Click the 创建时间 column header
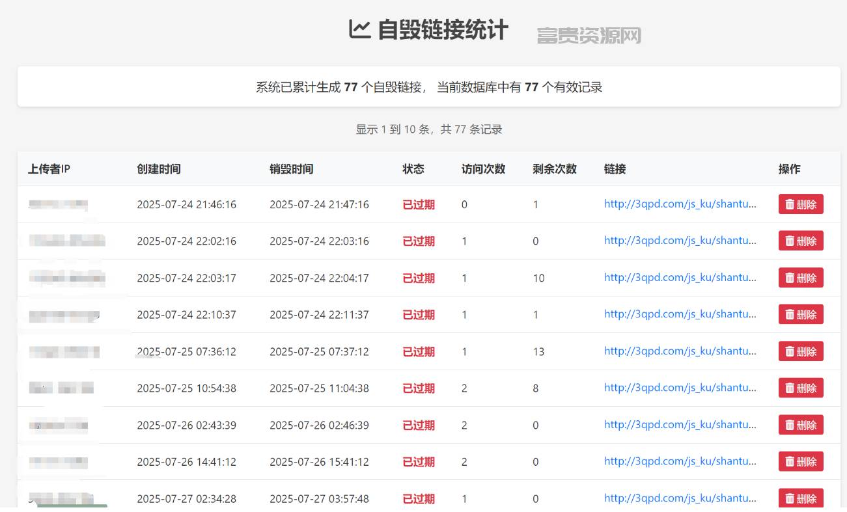The height and width of the screenshot is (512, 847). [159, 168]
